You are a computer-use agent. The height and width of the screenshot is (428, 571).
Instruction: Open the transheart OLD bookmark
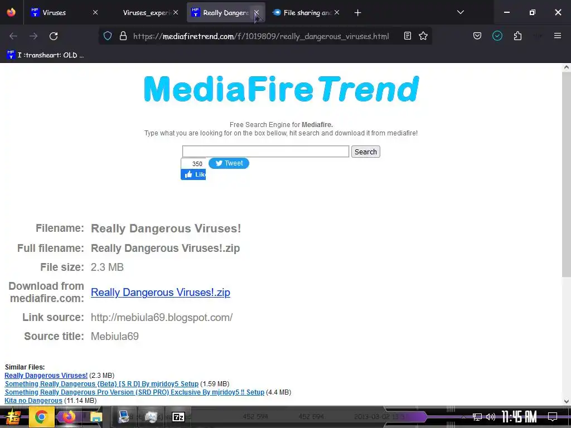click(x=45, y=55)
